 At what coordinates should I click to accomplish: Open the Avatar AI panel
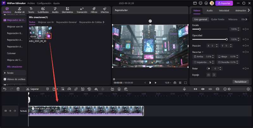(19, 10)
